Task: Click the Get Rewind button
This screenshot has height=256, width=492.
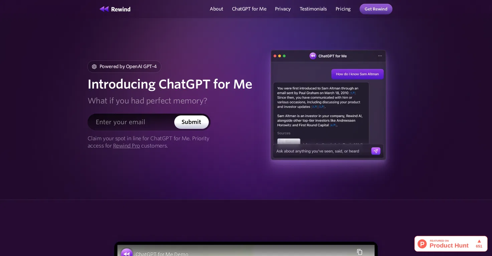Action: [x=376, y=9]
